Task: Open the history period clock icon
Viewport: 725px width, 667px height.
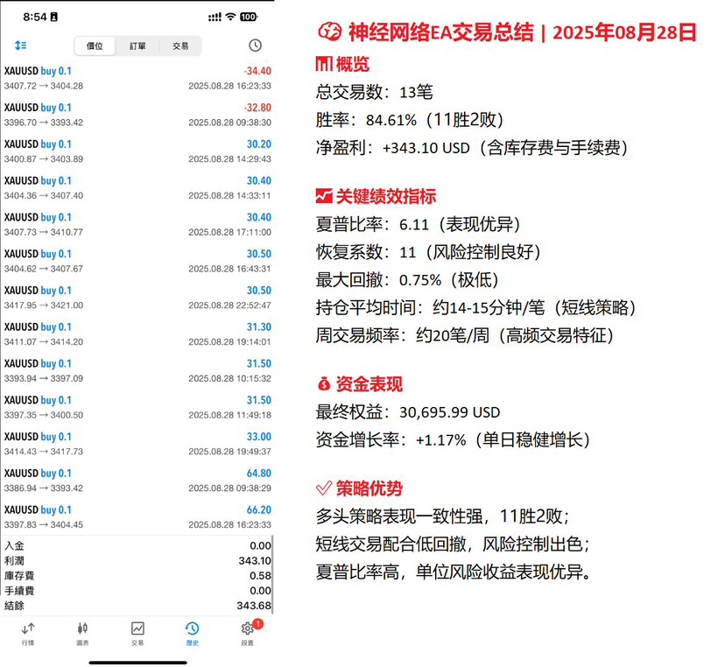Action: pyautogui.click(x=255, y=46)
